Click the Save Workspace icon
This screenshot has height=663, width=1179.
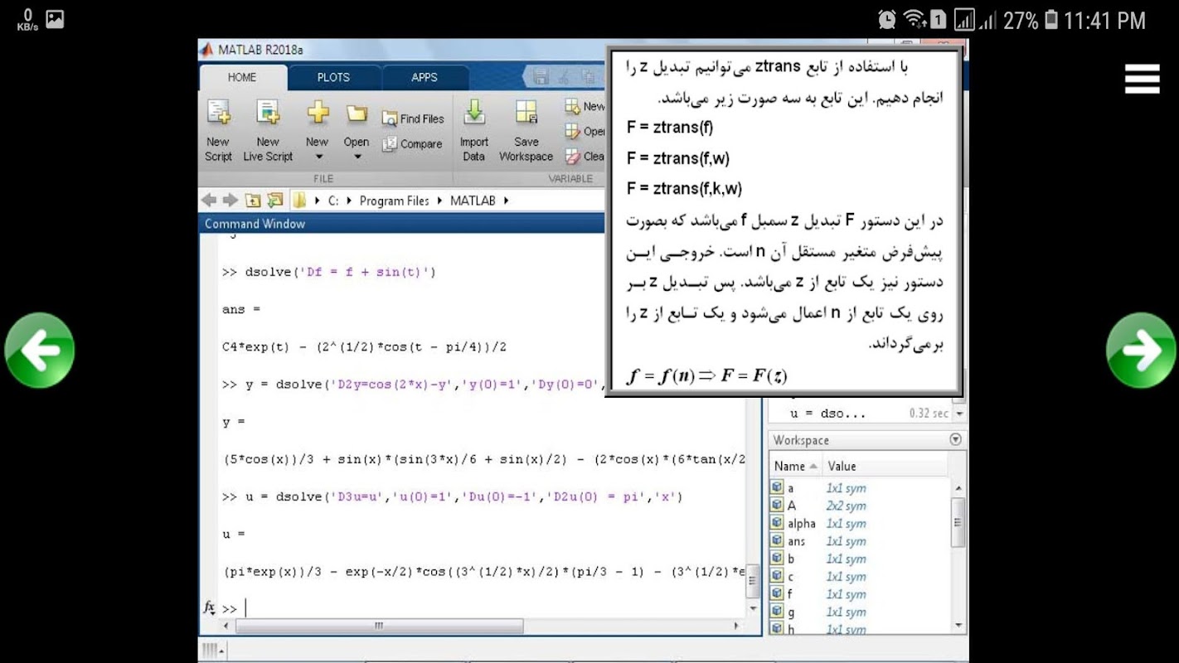click(x=526, y=112)
